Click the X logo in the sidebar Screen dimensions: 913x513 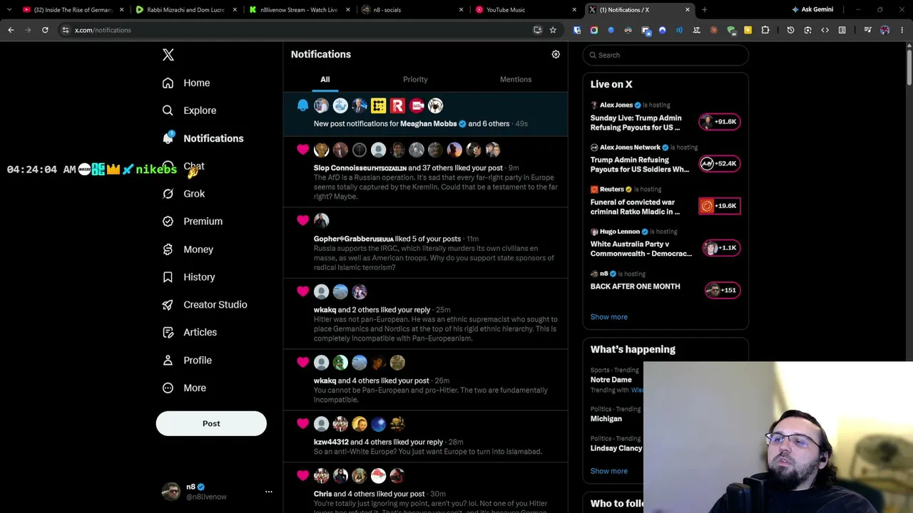[168, 55]
